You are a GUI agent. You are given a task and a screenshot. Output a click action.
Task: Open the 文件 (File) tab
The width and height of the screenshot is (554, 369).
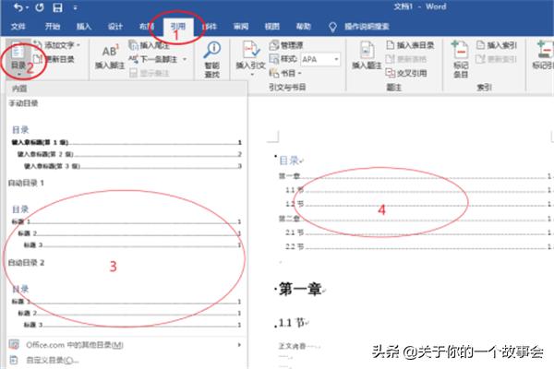[18, 27]
